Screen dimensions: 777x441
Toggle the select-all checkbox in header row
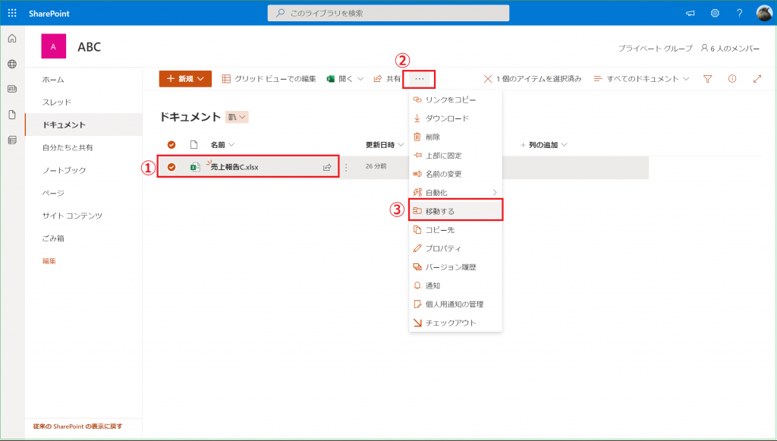[171, 144]
